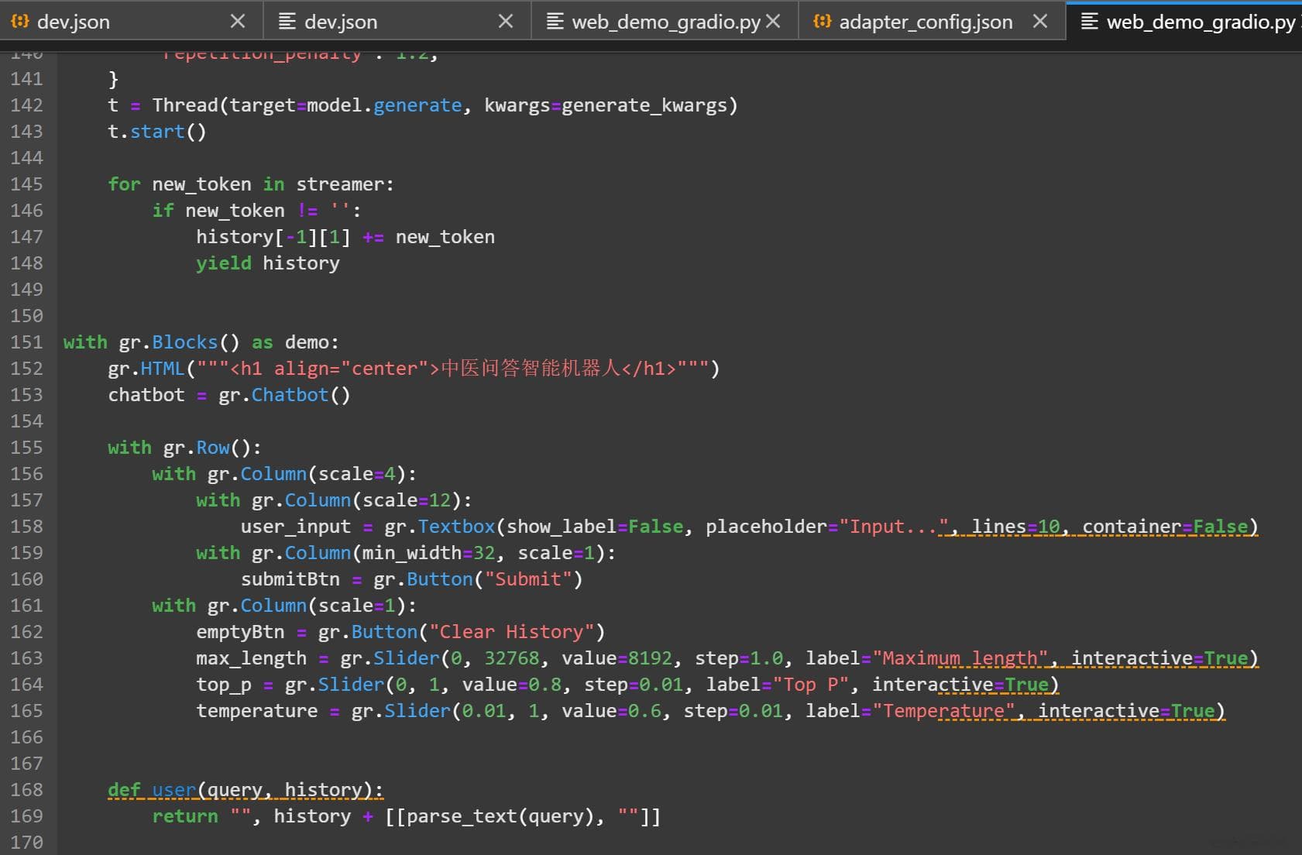Close the second dev.json tab with lines icon
This screenshot has height=855, width=1302.
[506, 22]
